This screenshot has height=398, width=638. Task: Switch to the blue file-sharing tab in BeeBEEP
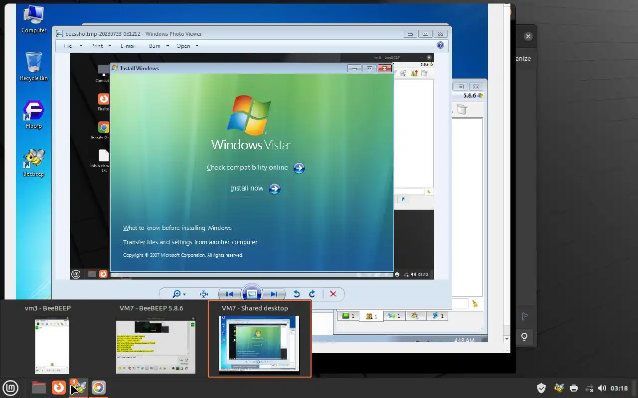pos(438,316)
